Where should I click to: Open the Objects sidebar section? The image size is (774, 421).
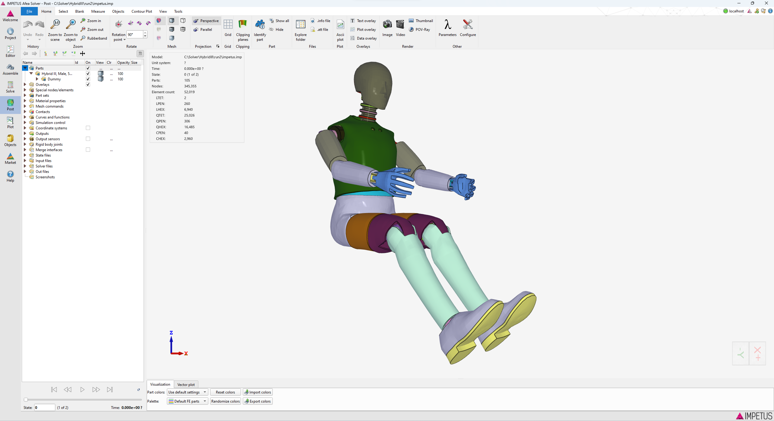(10, 141)
